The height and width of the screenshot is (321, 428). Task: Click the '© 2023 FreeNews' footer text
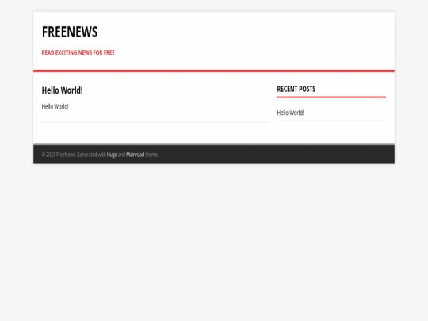(x=58, y=155)
